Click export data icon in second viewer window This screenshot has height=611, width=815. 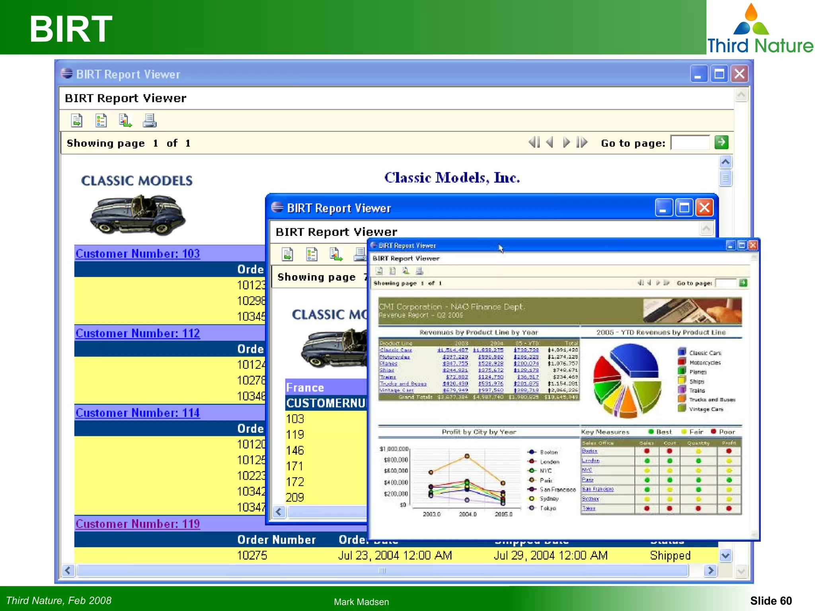(x=336, y=254)
